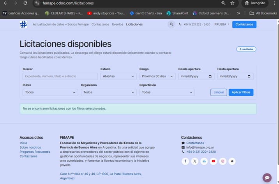The image size is (279, 184).
Task: Open calendar picker for Desde apertura
Action: (x=210, y=76)
